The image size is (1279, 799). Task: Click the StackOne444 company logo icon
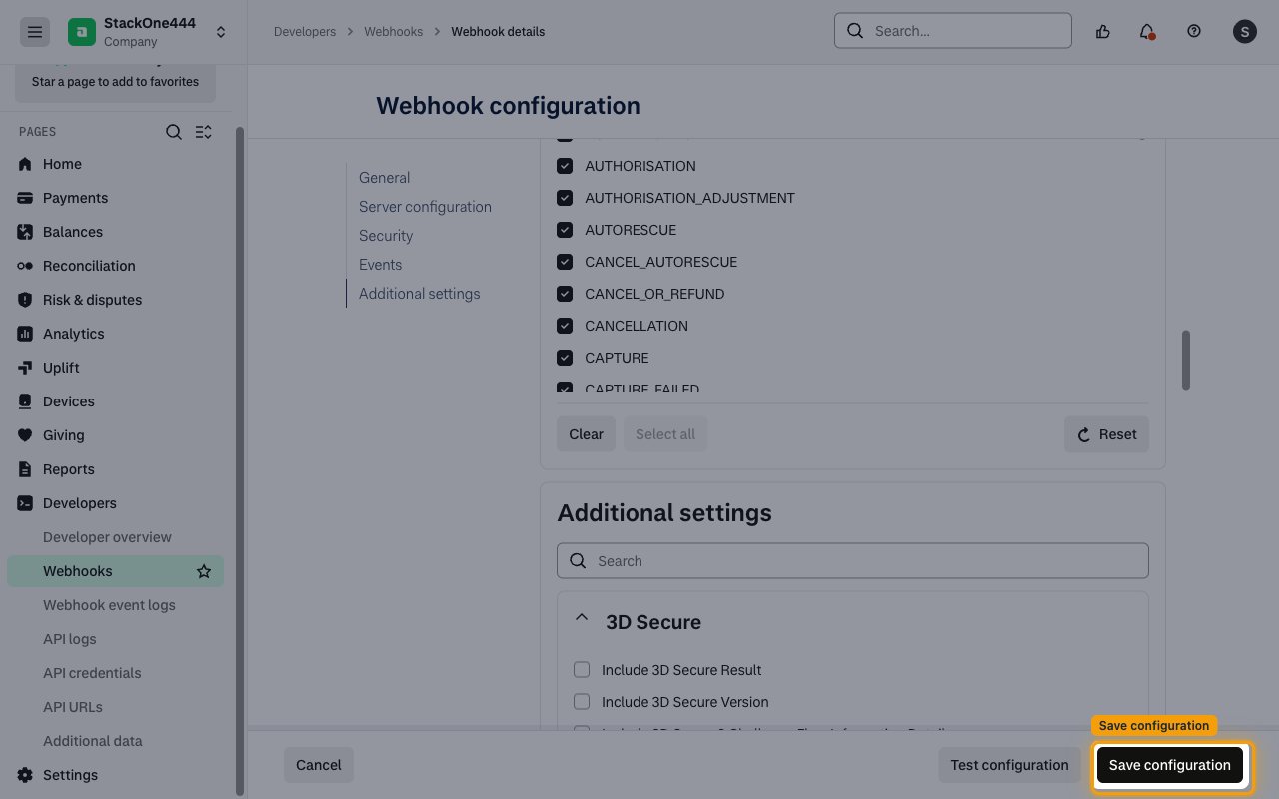(82, 32)
